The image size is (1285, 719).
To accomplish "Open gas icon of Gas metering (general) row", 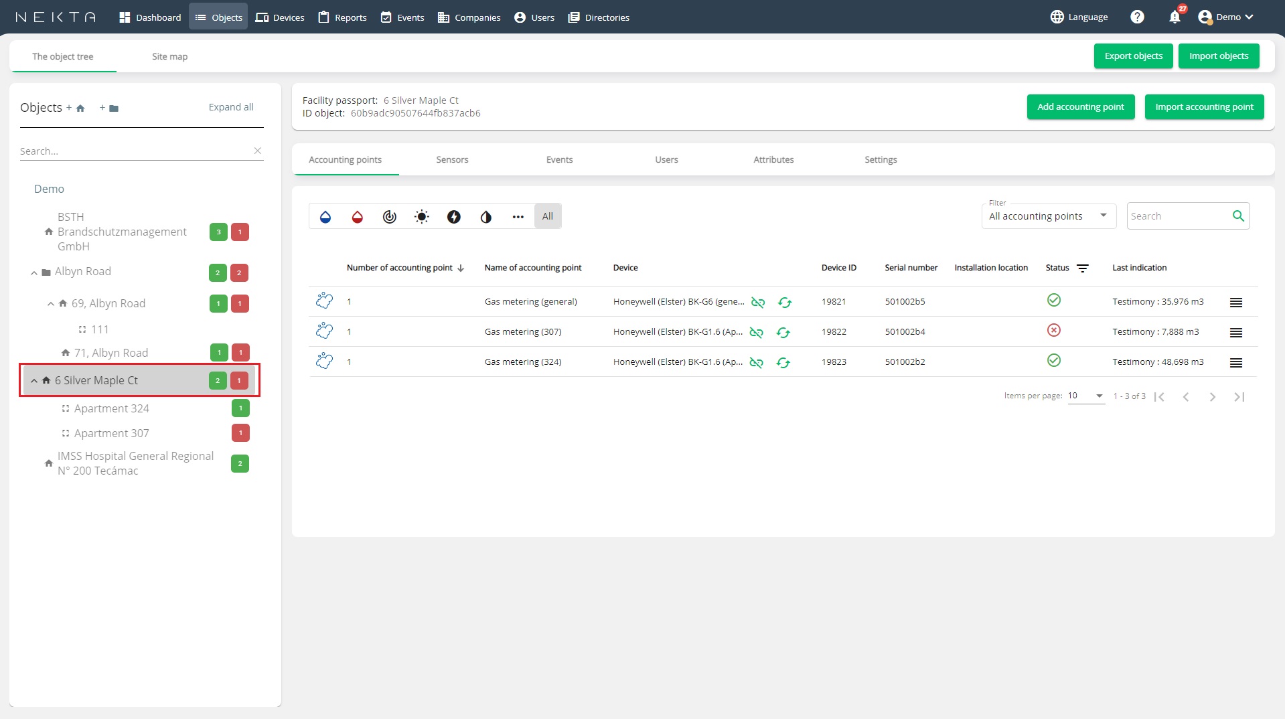I will click(x=325, y=301).
